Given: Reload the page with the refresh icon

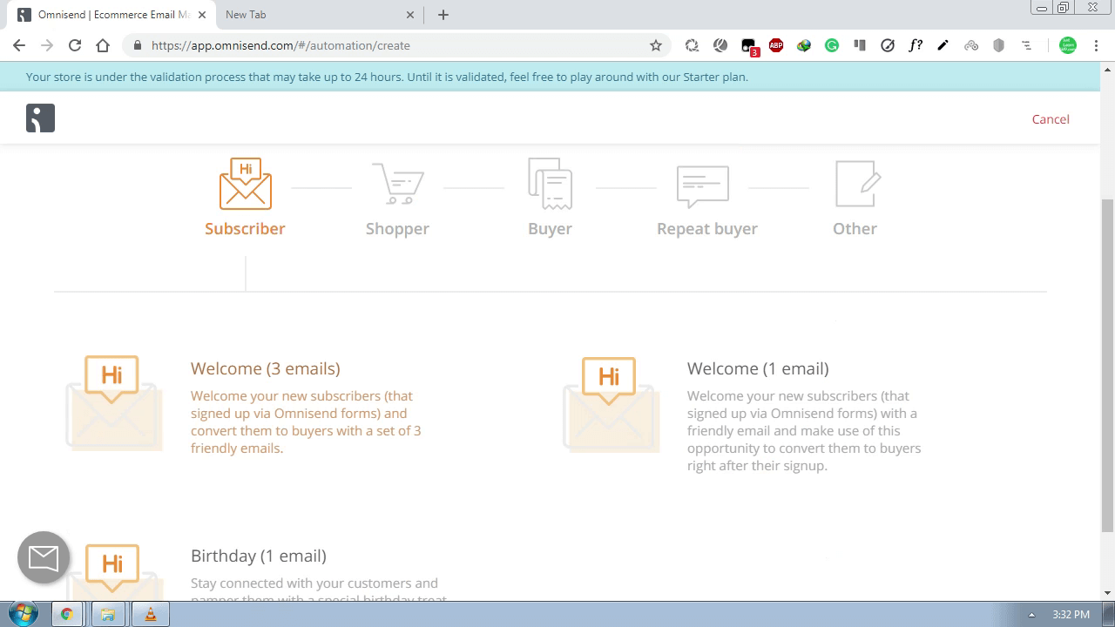Looking at the screenshot, I should pyautogui.click(x=75, y=45).
